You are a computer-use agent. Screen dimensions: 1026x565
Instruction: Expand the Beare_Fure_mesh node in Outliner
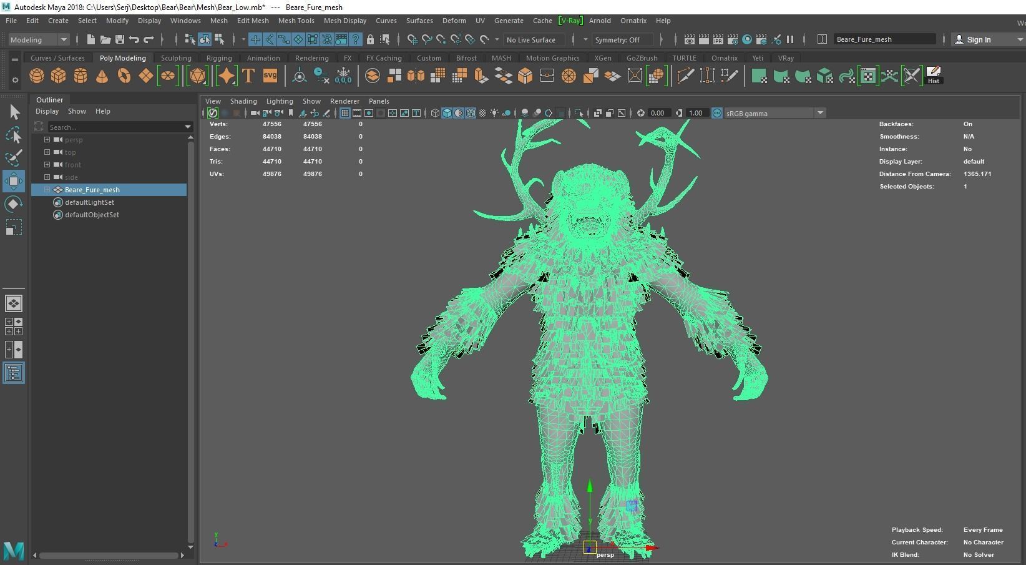tap(47, 190)
